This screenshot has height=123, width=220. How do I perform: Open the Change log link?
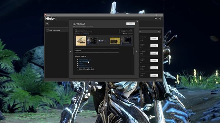click(x=86, y=34)
